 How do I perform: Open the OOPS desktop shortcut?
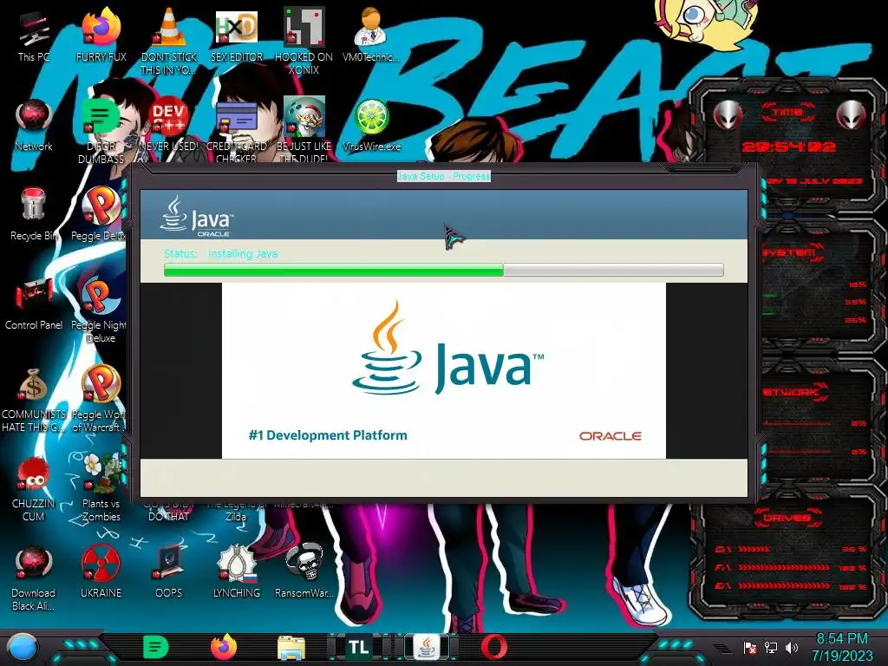tap(169, 572)
